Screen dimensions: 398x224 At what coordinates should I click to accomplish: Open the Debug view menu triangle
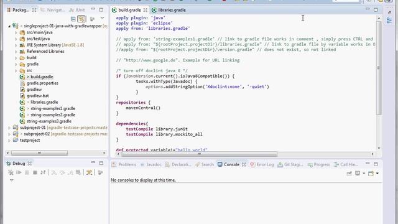click(x=11, y=180)
